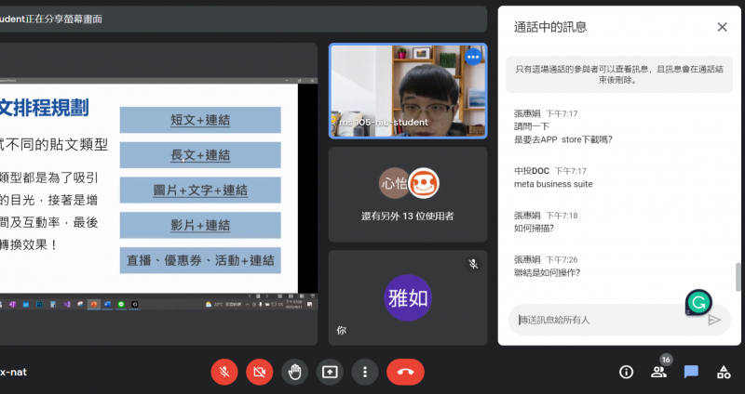Click the screen-sharing notice banner

point(243,19)
